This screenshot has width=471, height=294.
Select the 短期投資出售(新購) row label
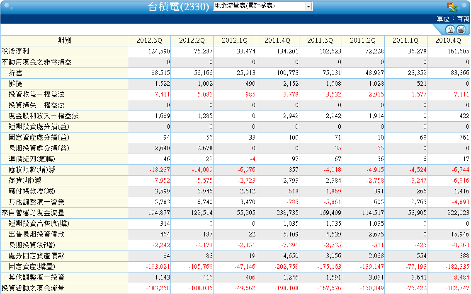pyautogui.click(x=39, y=224)
